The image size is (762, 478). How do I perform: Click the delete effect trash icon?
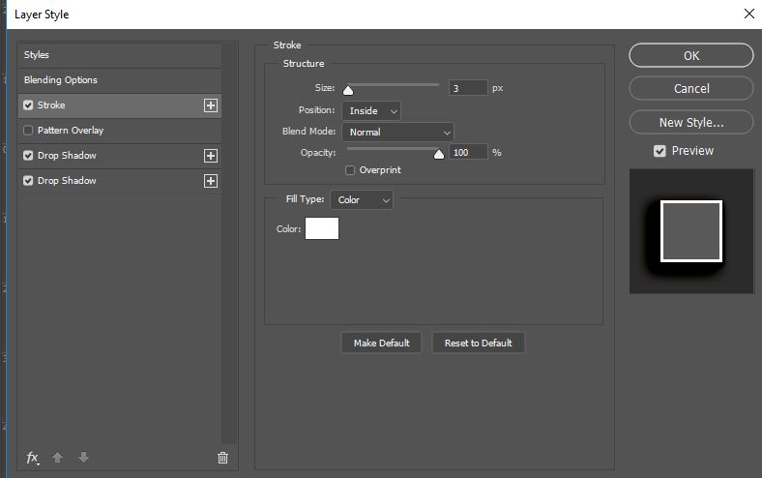pos(222,458)
